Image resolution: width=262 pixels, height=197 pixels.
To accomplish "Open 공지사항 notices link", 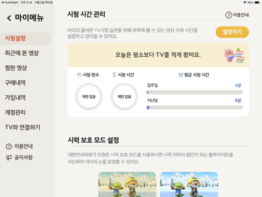I will 23,158.
